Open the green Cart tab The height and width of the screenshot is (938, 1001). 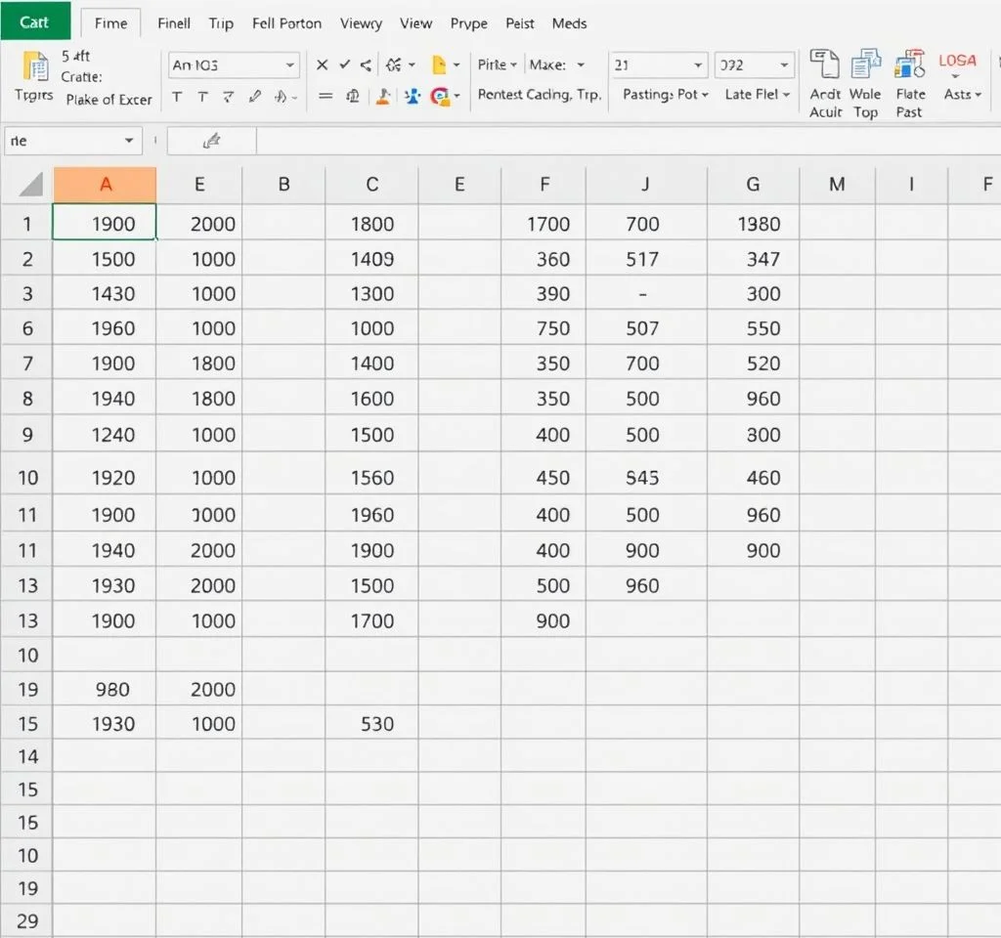pyautogui.click(x=34, y=21)
